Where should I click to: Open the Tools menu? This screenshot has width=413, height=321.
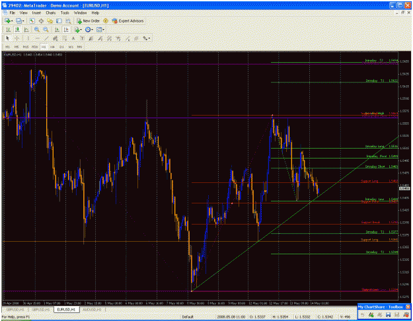(x=65, y=13)
